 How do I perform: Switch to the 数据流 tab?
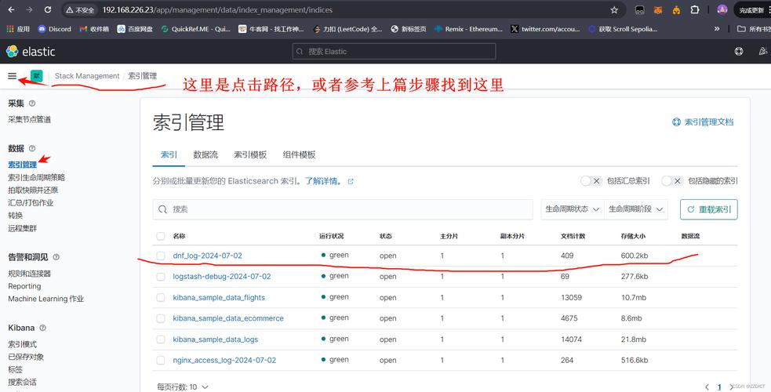[x=205, y=154]
